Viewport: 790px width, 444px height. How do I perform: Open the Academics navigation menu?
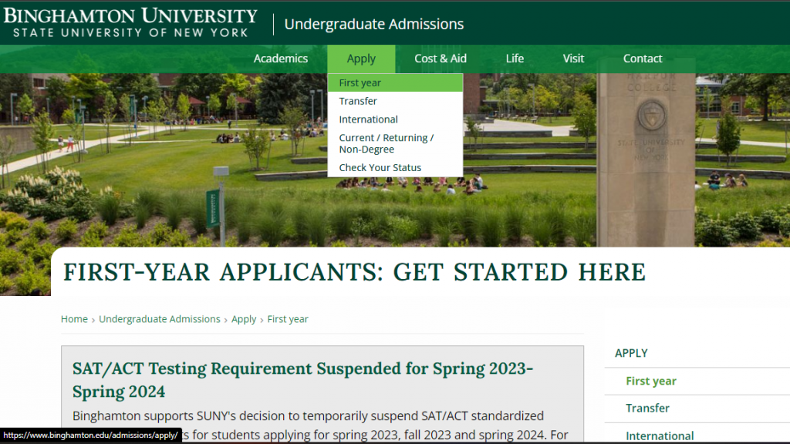280,59
